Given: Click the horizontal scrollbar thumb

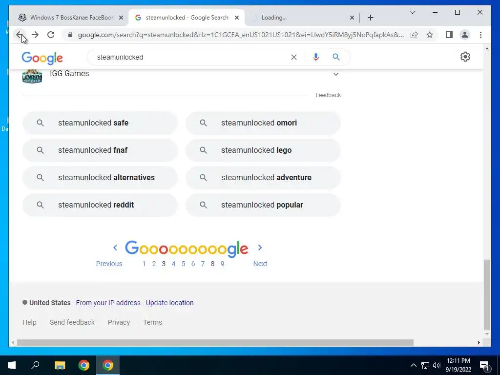Looking at the screenshot, I should [215, 342].
